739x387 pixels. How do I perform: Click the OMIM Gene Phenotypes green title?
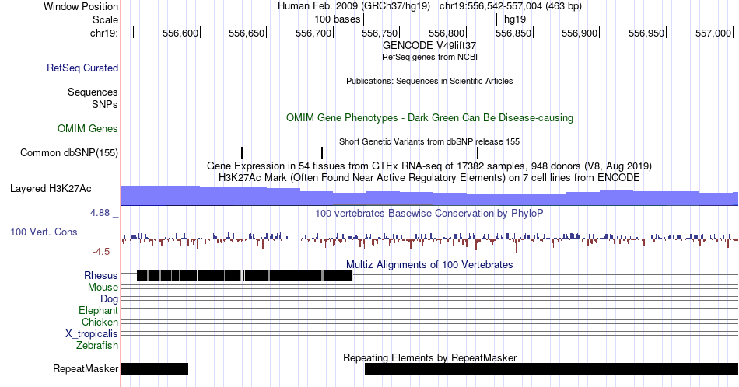[429, 117]
